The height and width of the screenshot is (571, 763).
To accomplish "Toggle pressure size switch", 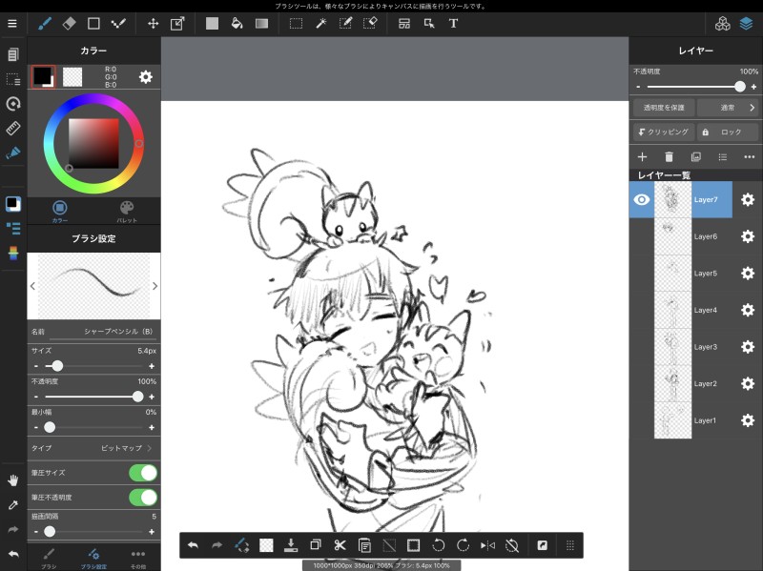I will click(x=143, y=473).
